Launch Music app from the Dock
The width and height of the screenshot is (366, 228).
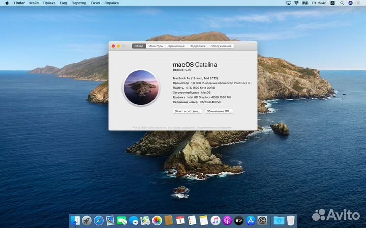point(216,220)
